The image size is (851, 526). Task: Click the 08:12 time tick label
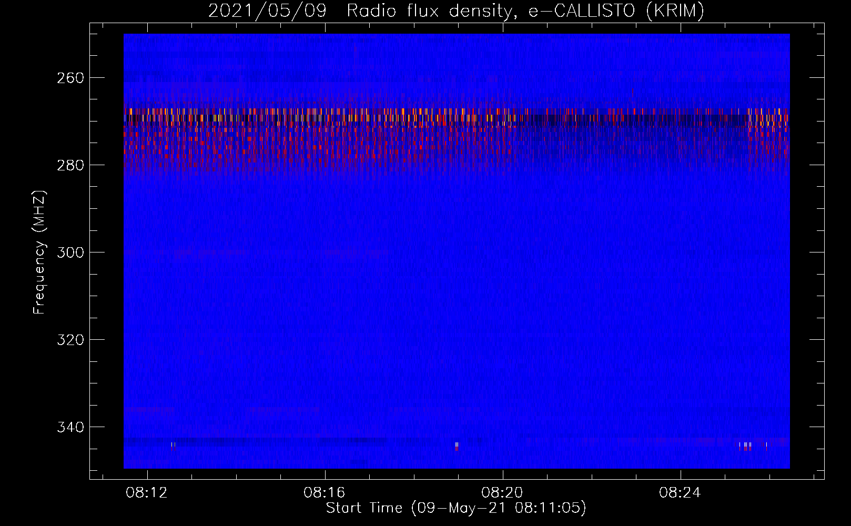coord(147,493)
